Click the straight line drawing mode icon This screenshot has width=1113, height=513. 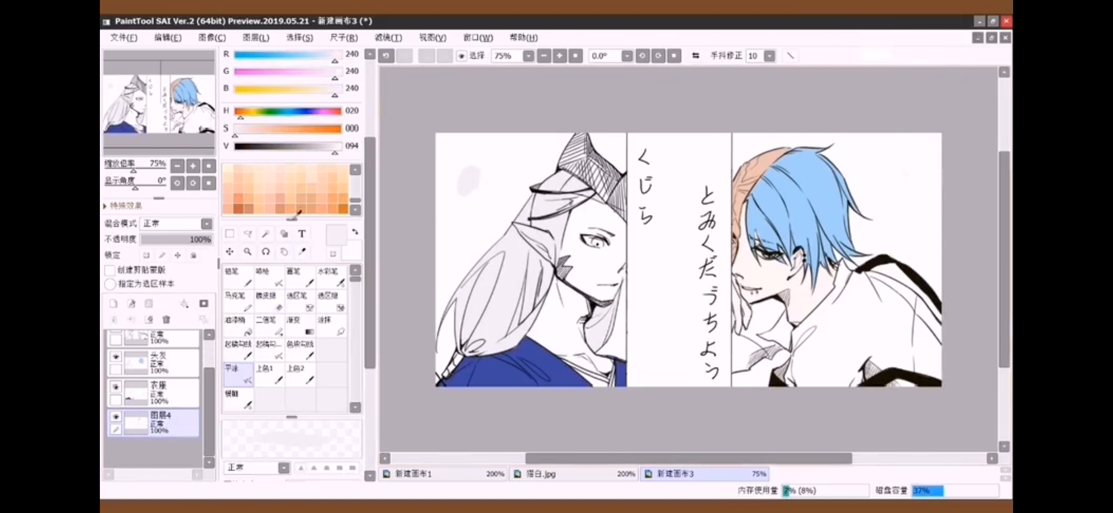tap(791, 56)
